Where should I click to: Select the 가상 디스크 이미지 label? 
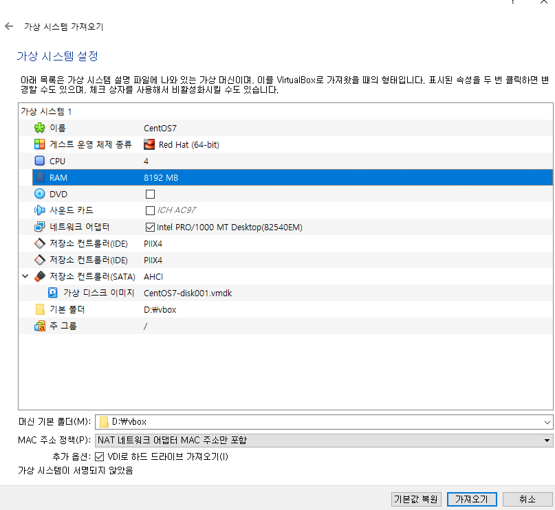click(x=99, y=293)
